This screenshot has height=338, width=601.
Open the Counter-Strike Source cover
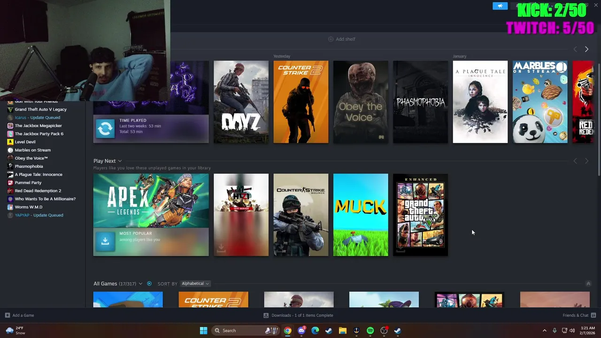301,215
